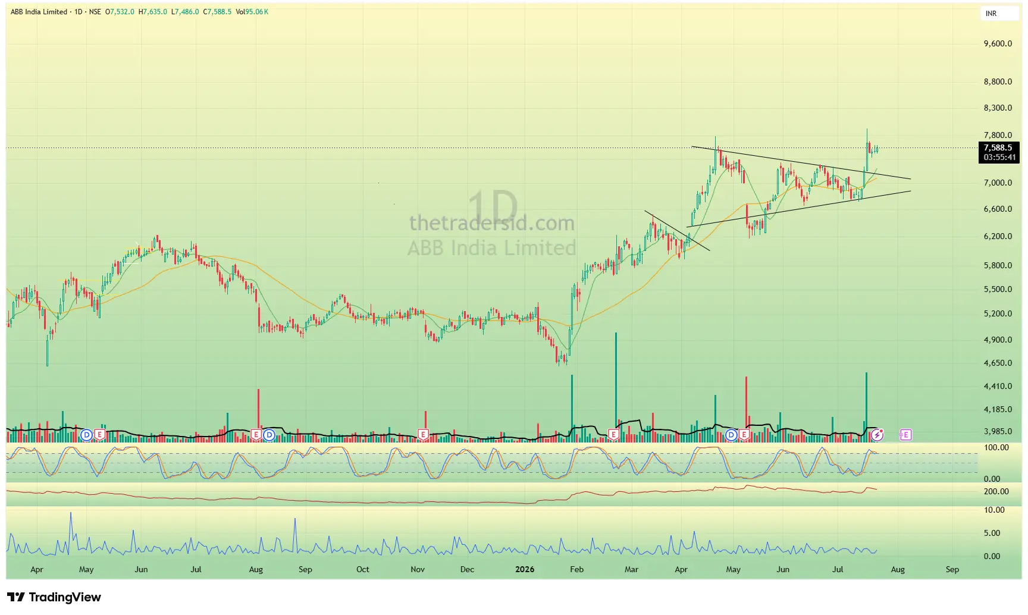Show the late February 2026 earnings marker
1028x615 pixels.
tap(613, 435)
